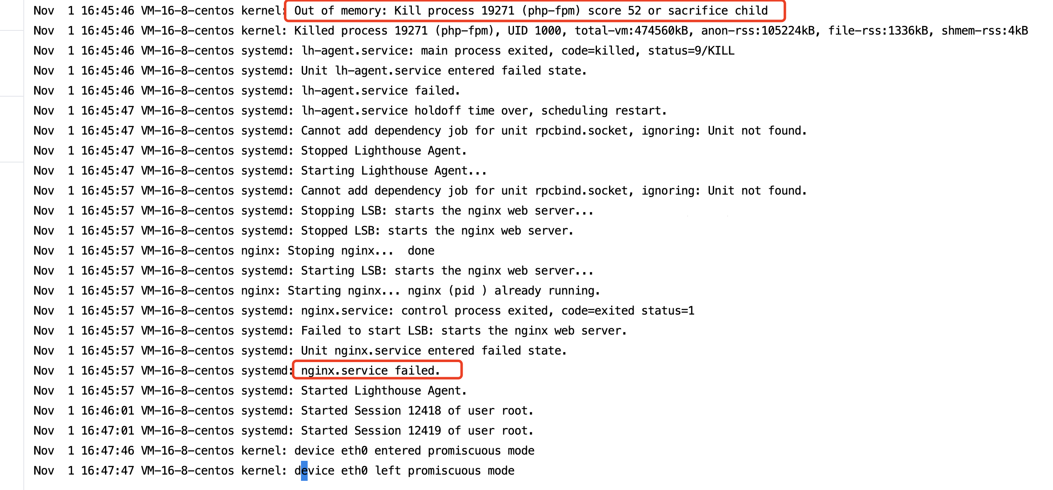The width and height of the screenshot is (1053, 490).
Task: Click the 'holdoff time over, scheduling restart' line
Action: pyautogui.click(x=350, y=110)
